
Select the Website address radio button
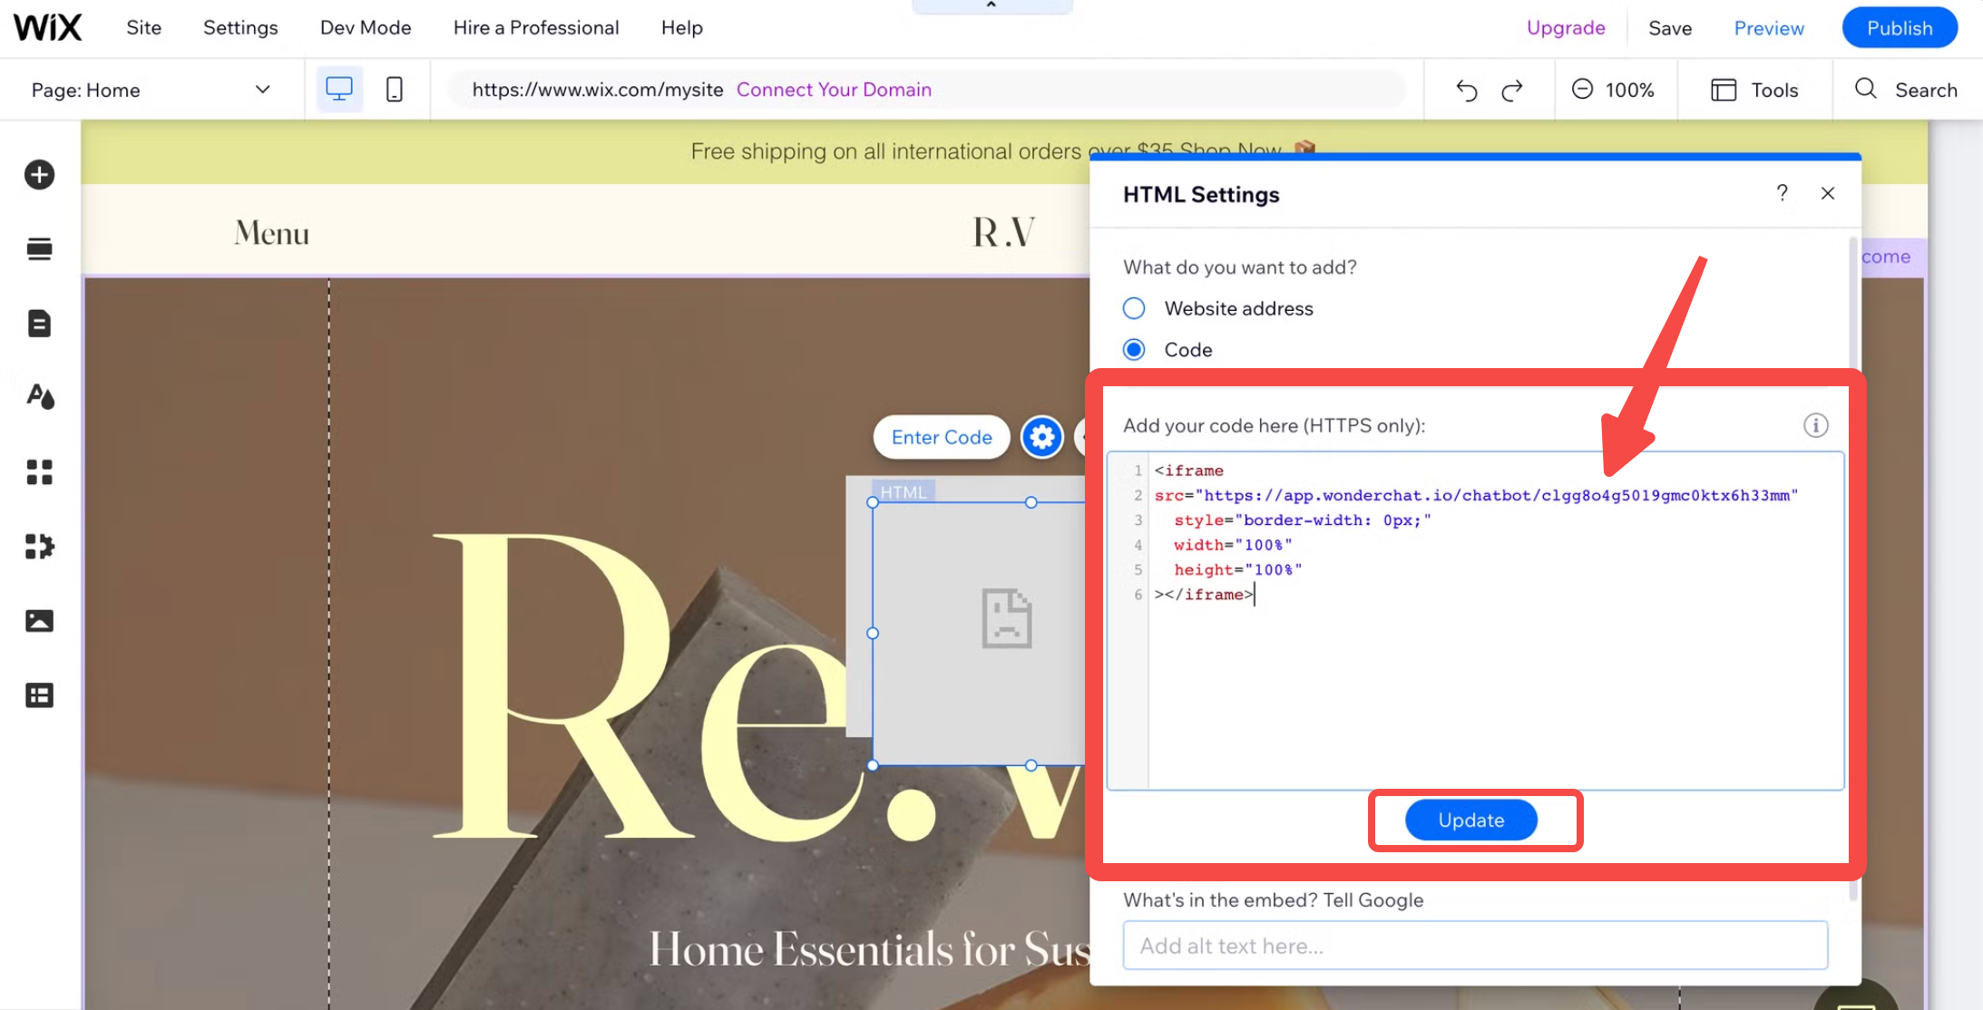pos(1134,308)
